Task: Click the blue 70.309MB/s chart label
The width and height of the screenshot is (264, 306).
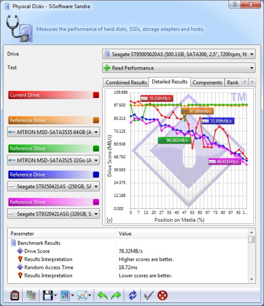Action: (218, 121)
